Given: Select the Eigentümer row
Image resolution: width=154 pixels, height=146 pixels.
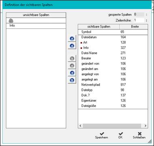Looking at the screenshot, I should coord(113,101).
